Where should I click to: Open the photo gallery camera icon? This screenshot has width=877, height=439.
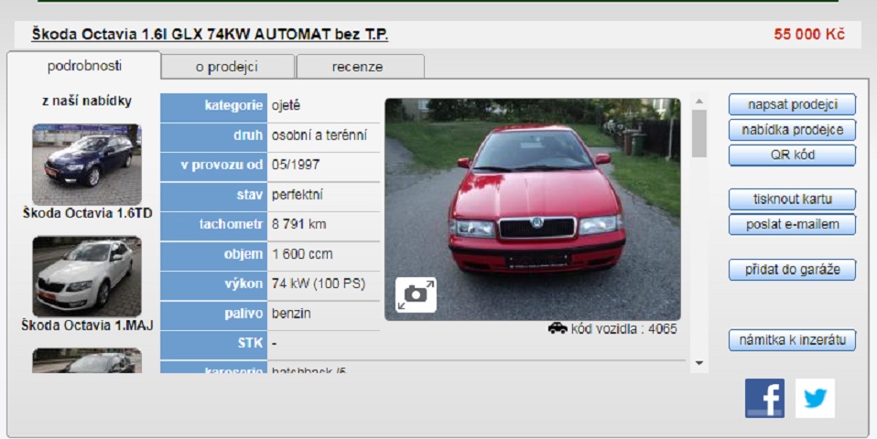click(x=416, y=294)
